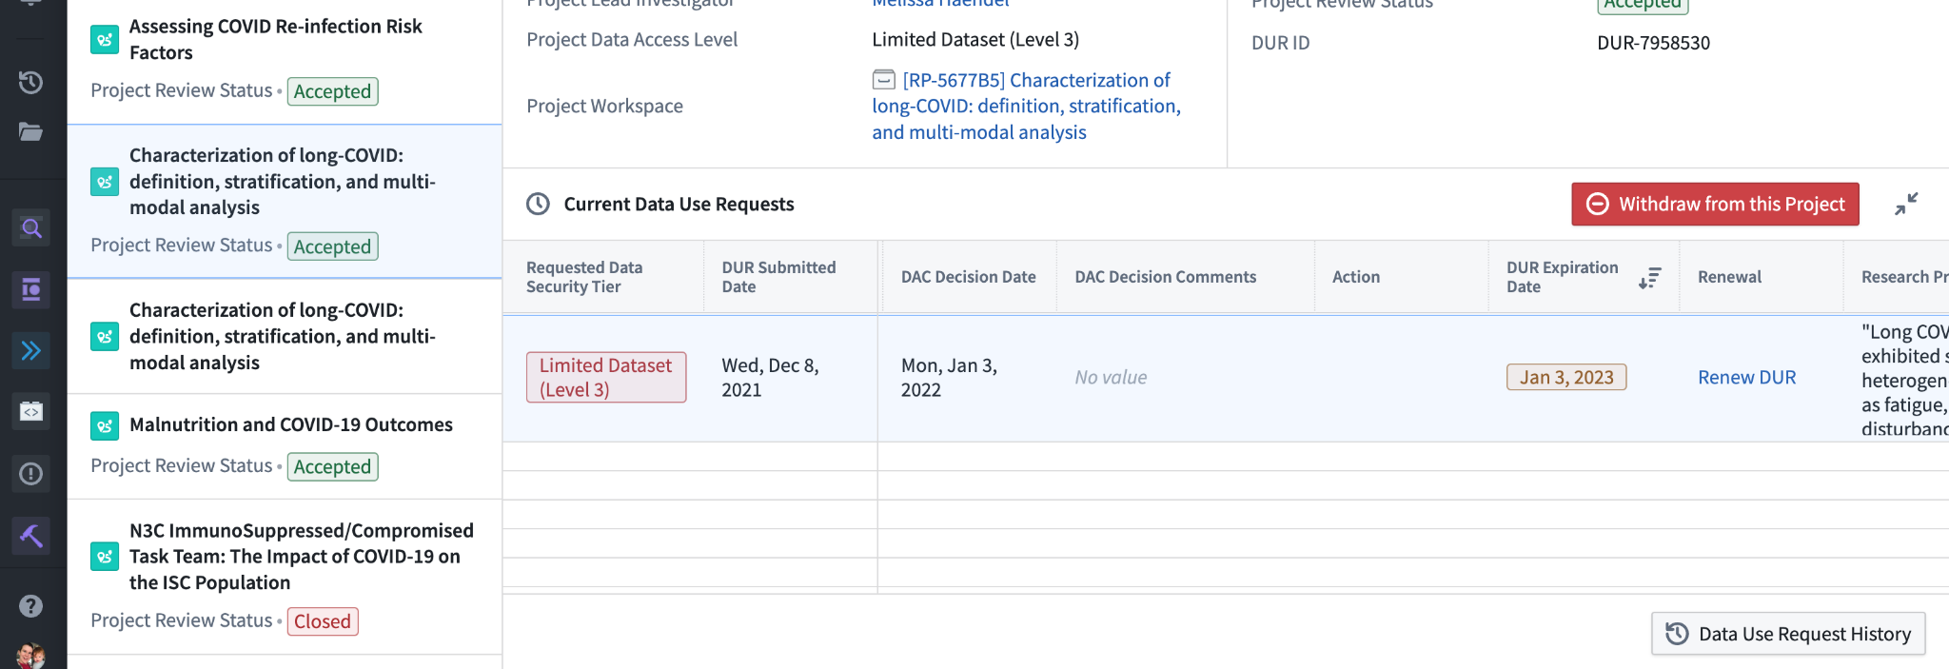The width and height of the screenshot is (1949, 669).
Task: Click teal icon of long-COVID project without review status
Action: click(x=105, y=337)
